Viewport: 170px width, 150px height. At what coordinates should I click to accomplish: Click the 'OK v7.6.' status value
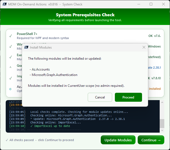(155, 36)
